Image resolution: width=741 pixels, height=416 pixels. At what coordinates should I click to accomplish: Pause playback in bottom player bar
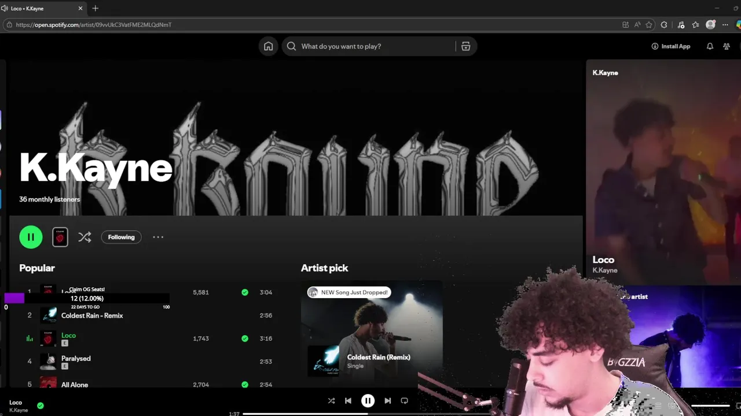(368, 401)
